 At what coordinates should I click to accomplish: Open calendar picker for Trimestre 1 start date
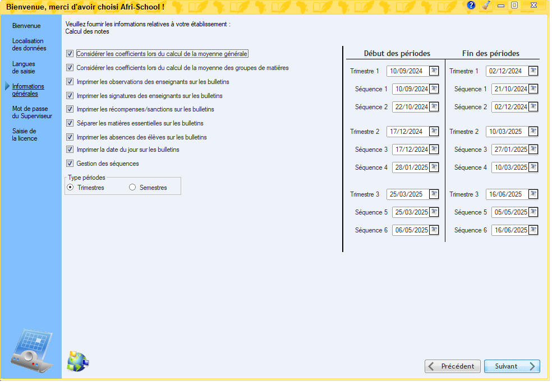pos(435,71)
